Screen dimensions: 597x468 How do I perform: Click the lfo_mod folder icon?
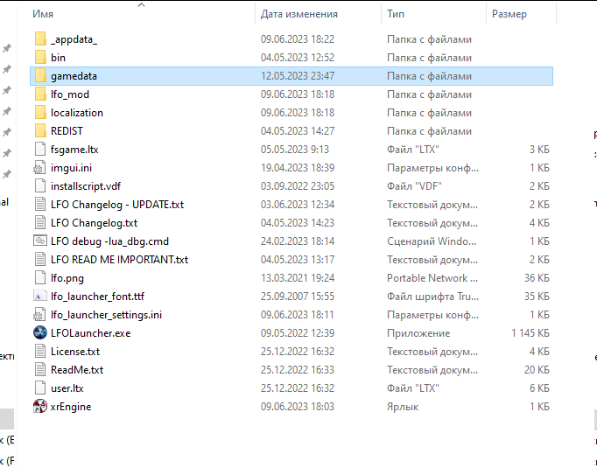40,94
